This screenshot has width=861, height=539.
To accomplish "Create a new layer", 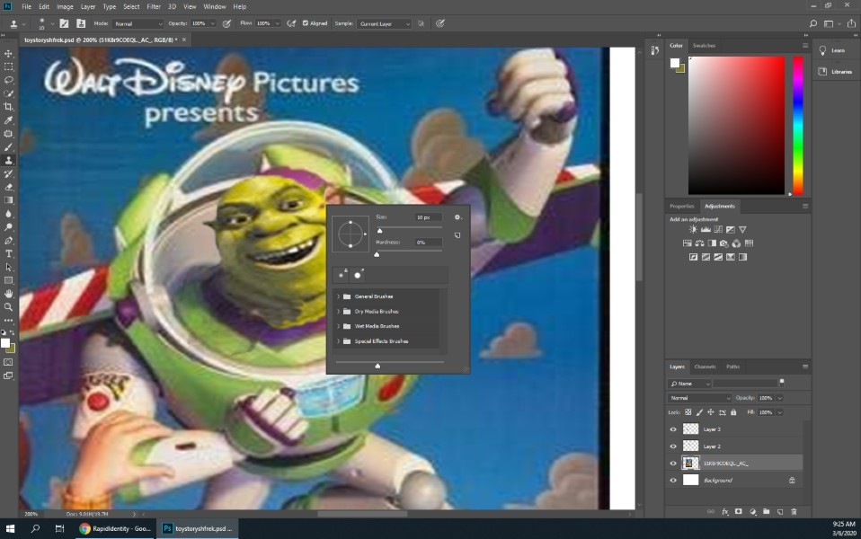I will [780, 511].
